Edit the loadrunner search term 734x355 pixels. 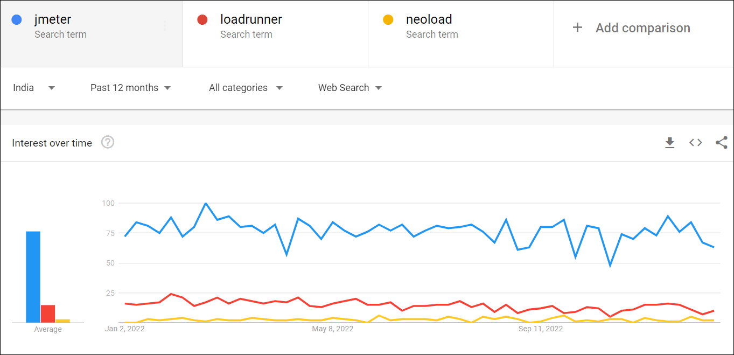coord(251,20)
